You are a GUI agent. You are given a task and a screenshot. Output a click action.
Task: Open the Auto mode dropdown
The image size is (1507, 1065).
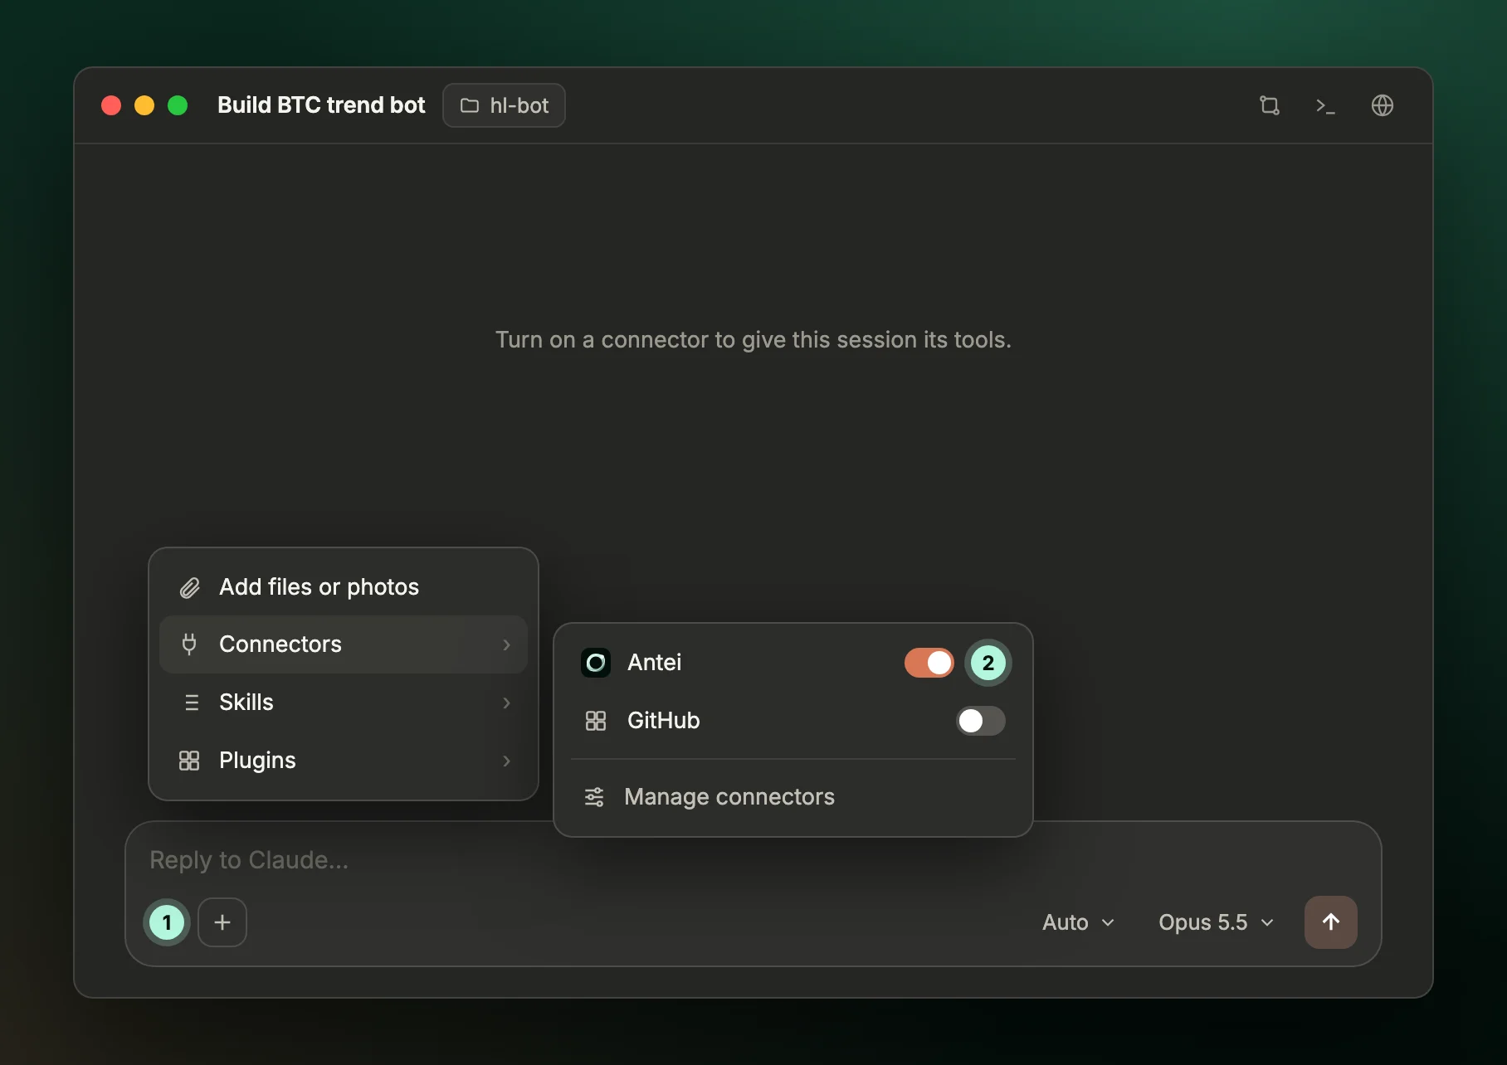[x=1078, y=922]
